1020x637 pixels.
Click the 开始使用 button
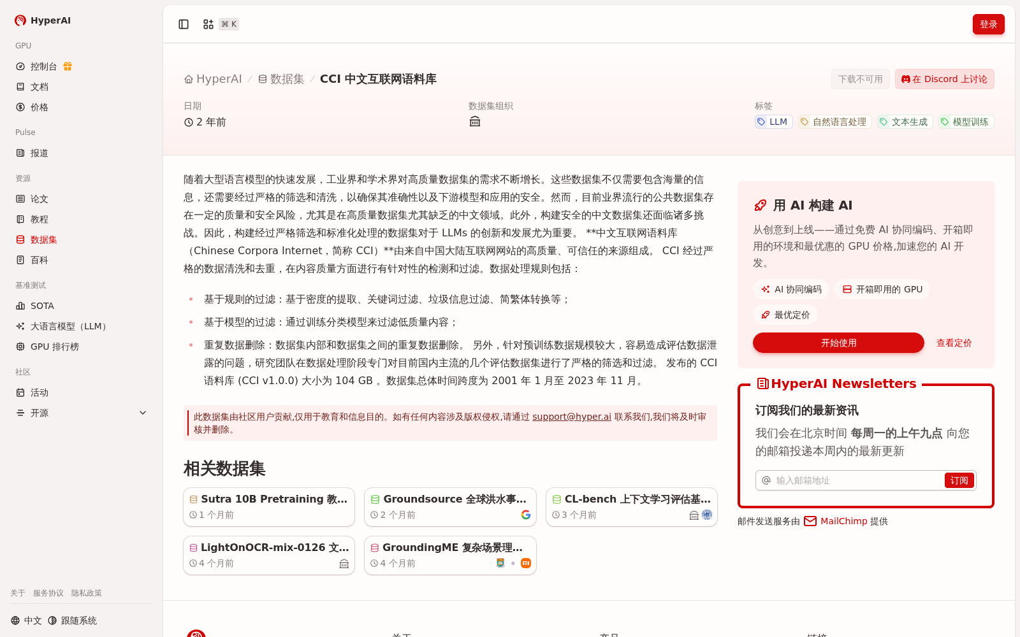point(838,343)
